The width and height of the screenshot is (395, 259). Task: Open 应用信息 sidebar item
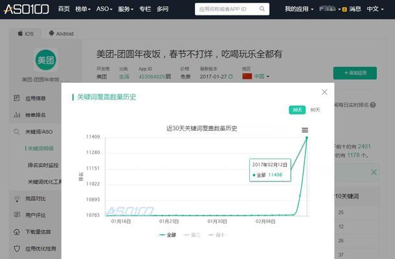click(36, 98)
